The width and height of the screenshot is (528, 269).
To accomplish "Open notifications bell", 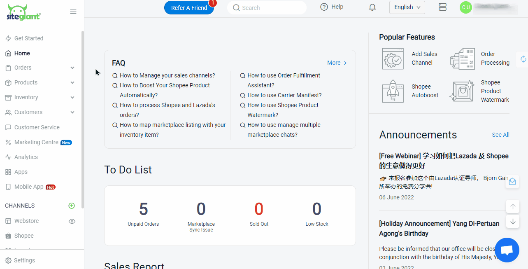I will [x=372, y=7].
